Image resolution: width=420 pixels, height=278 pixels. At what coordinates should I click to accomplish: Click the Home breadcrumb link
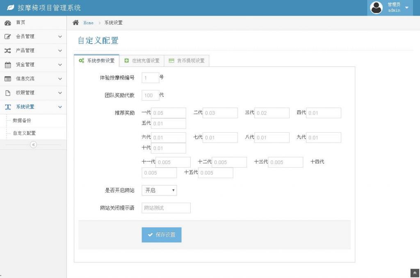[x=89, y=23]
